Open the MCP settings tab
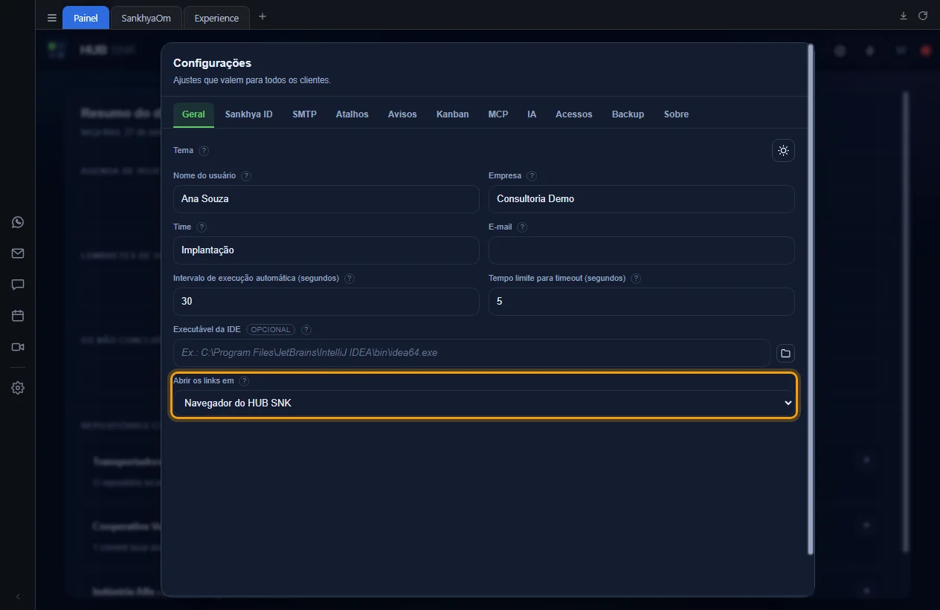The image size is (940, 610). click(x=498, y=114)
